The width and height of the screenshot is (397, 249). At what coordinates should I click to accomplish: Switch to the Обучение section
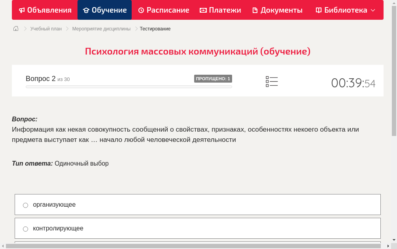104,10
